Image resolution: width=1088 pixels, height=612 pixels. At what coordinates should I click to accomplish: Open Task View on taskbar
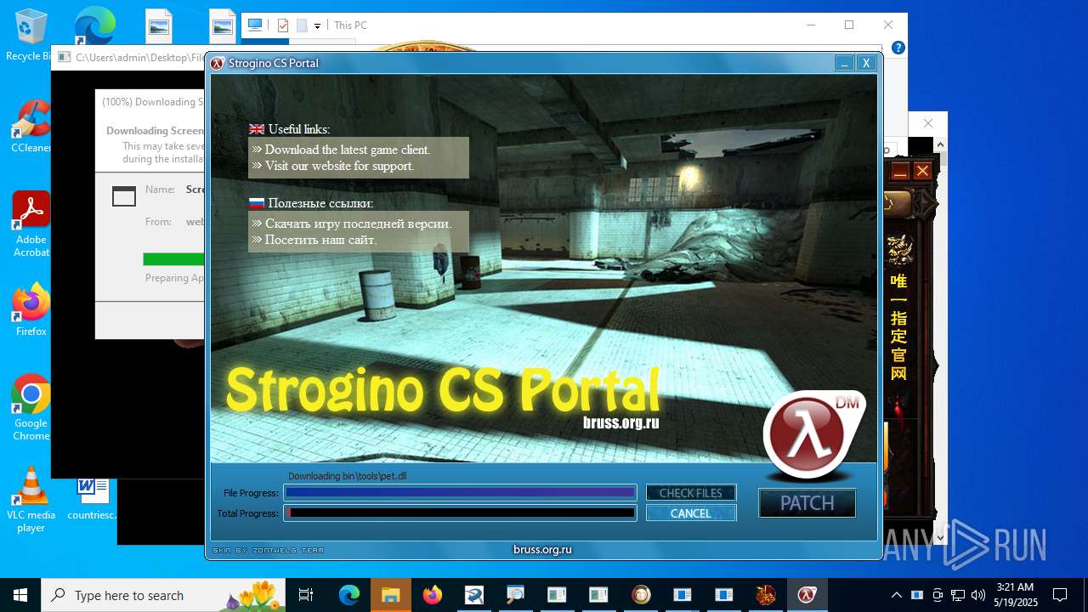307,595
